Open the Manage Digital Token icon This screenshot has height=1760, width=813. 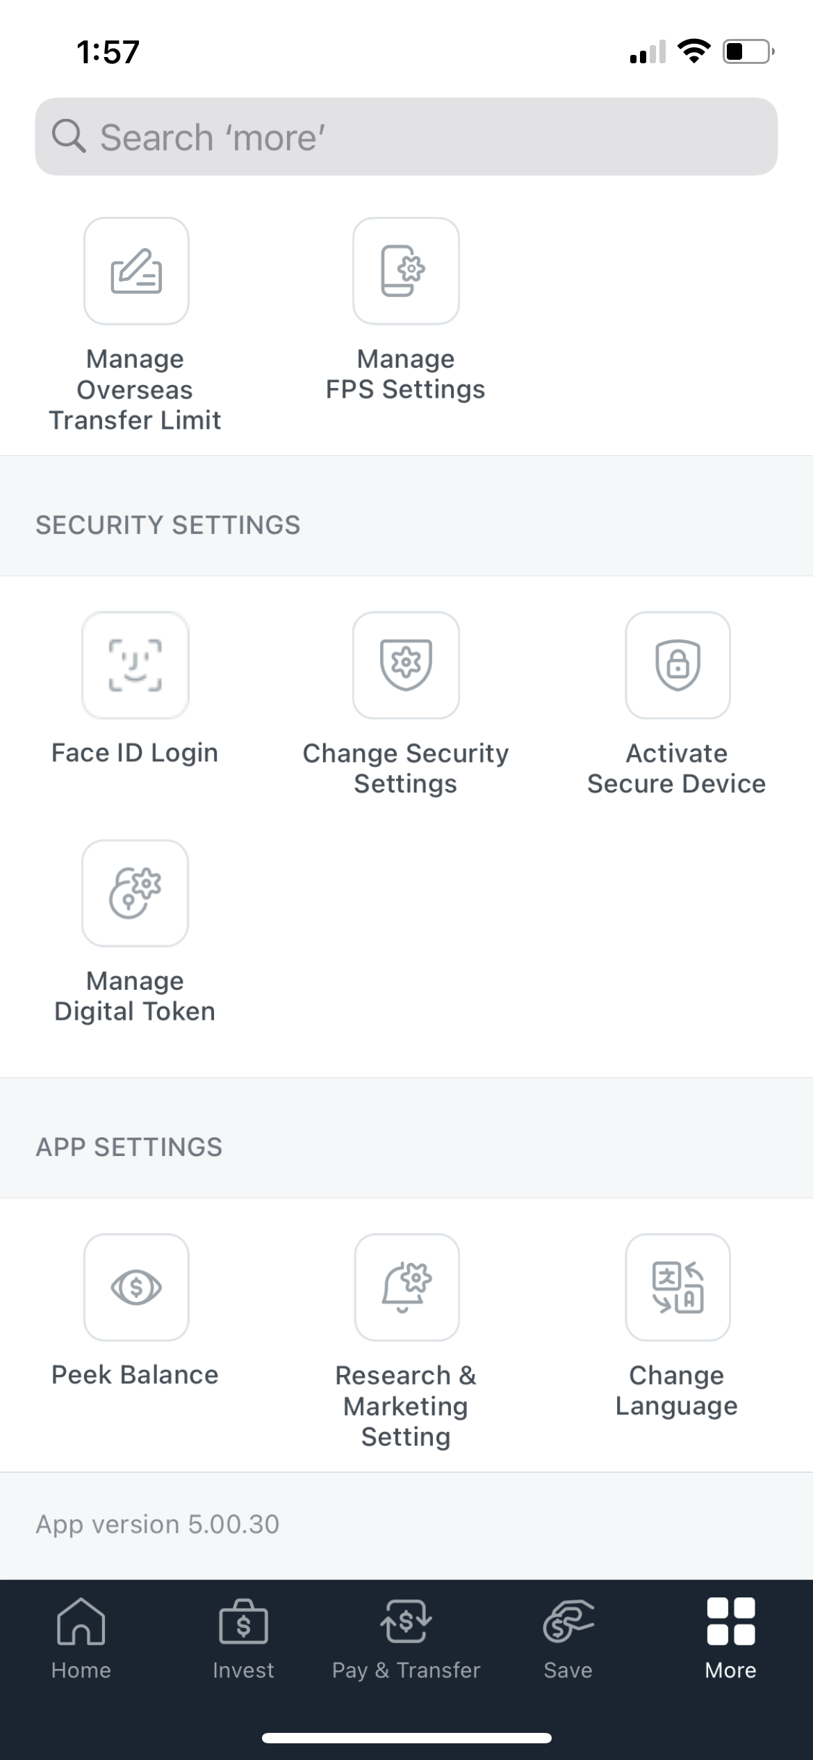135,893
